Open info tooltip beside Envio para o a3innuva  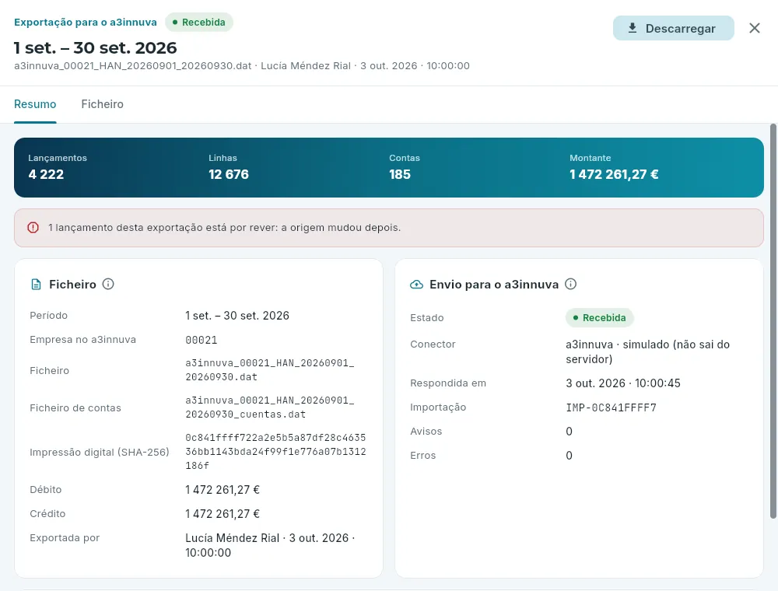570,284
